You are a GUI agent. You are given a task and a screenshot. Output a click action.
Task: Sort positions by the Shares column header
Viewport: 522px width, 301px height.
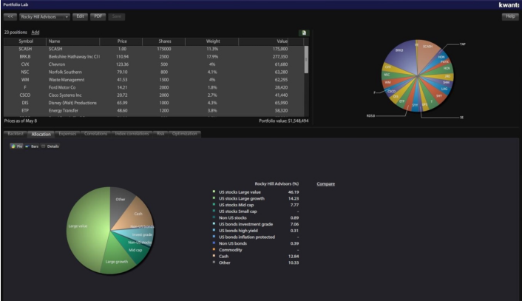[164, 41]
